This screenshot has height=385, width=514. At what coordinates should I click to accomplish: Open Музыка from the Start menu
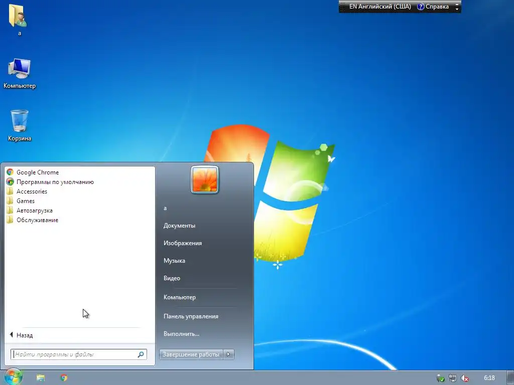174,261
